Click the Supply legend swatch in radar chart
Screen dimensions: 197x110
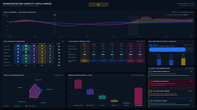pyautogui.click(x=4, y=106)
